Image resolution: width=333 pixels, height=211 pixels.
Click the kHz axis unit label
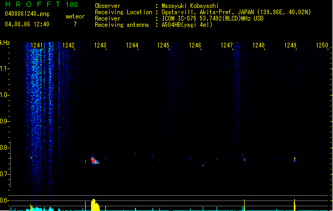(x=5, y=43)
